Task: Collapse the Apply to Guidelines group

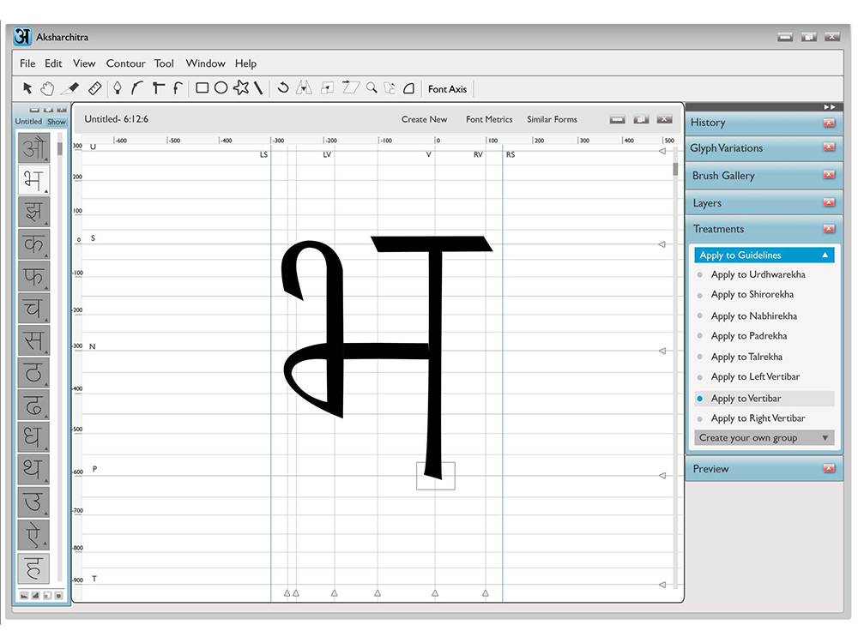Action: click(x=825, y=255)
